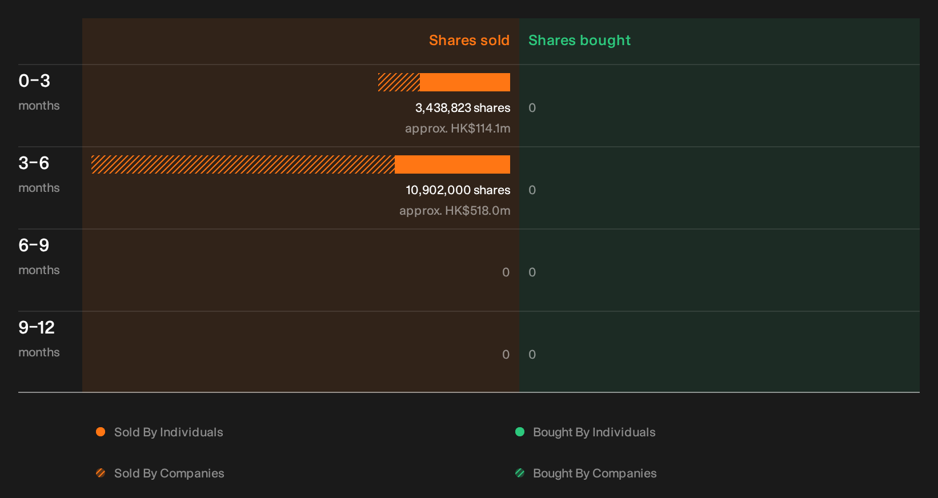Select the Sold By Companies legend label
Viewport: 938px width, 498px height.
pyautogui.click(x=169, y=473)
